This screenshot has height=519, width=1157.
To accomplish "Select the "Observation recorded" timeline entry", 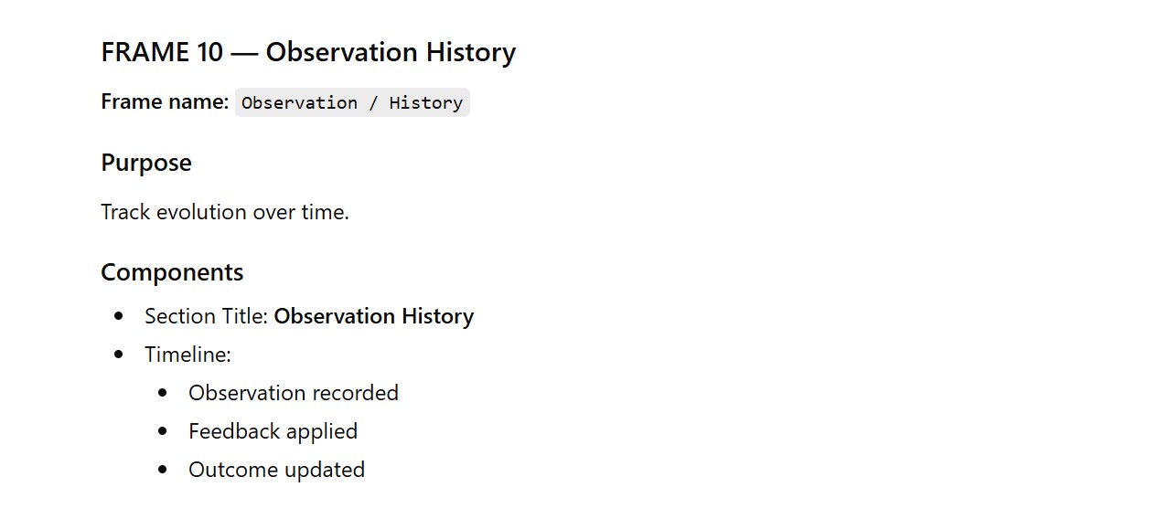I will tap(293, 393).
